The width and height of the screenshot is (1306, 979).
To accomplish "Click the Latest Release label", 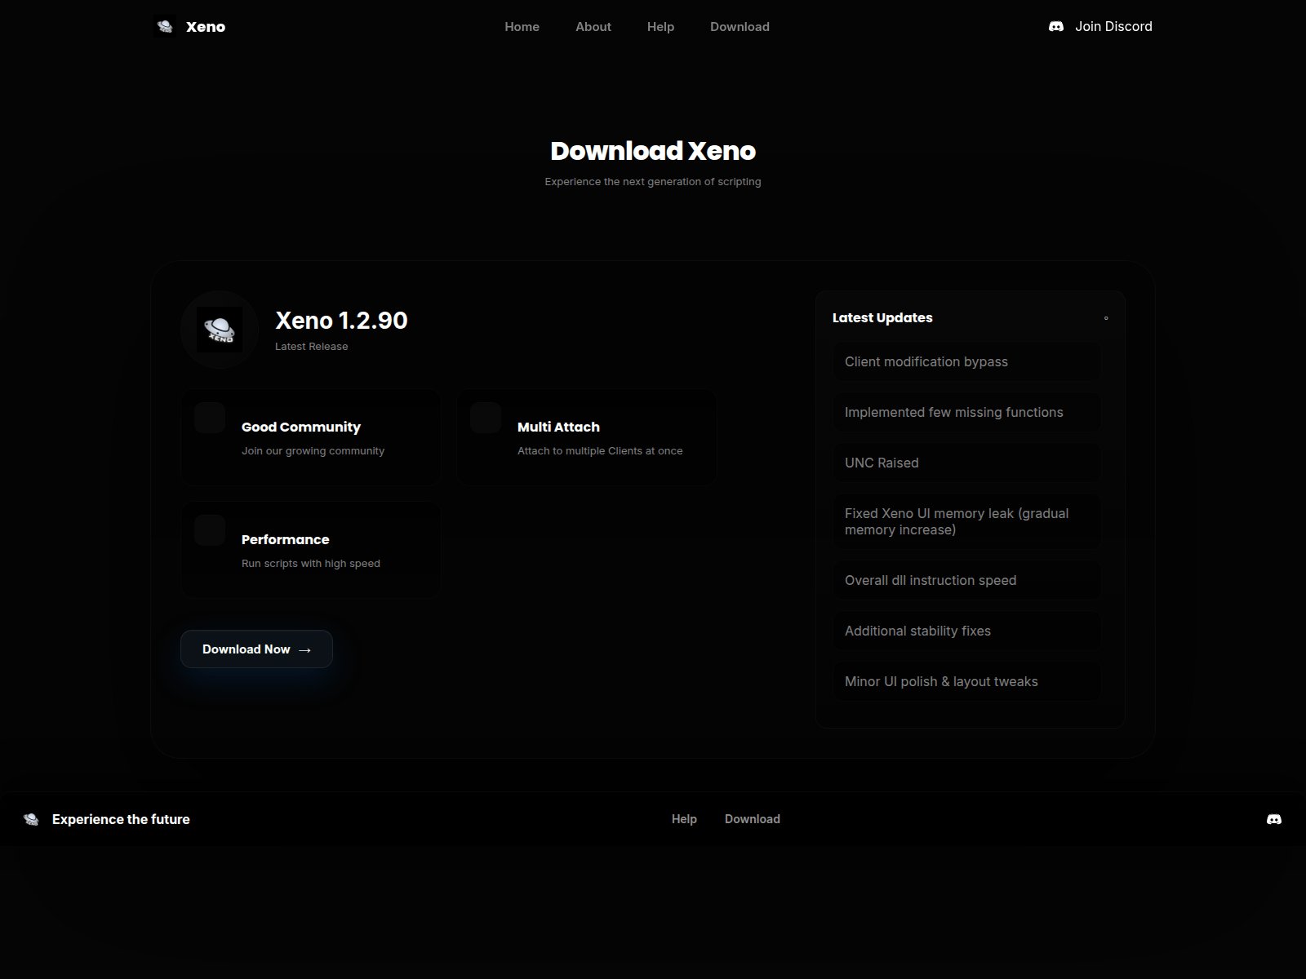I will (312, 347).
